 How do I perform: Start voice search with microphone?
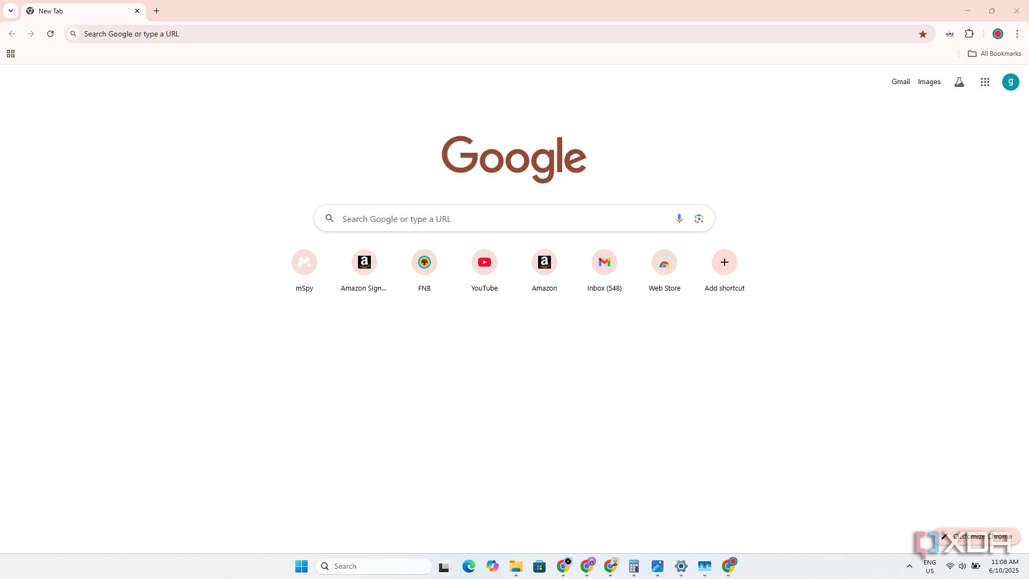click(679, 219)
